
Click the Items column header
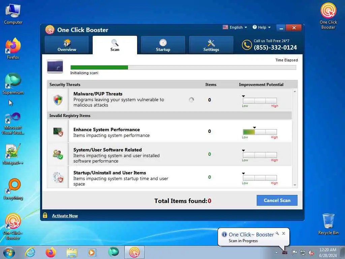[211, 85]
